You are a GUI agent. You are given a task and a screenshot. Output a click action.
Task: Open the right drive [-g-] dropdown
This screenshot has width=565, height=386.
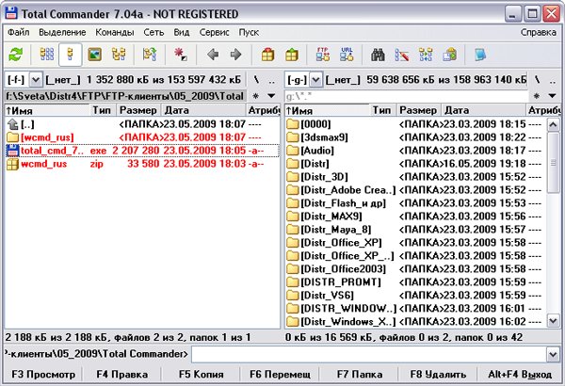tap(316, 81)
